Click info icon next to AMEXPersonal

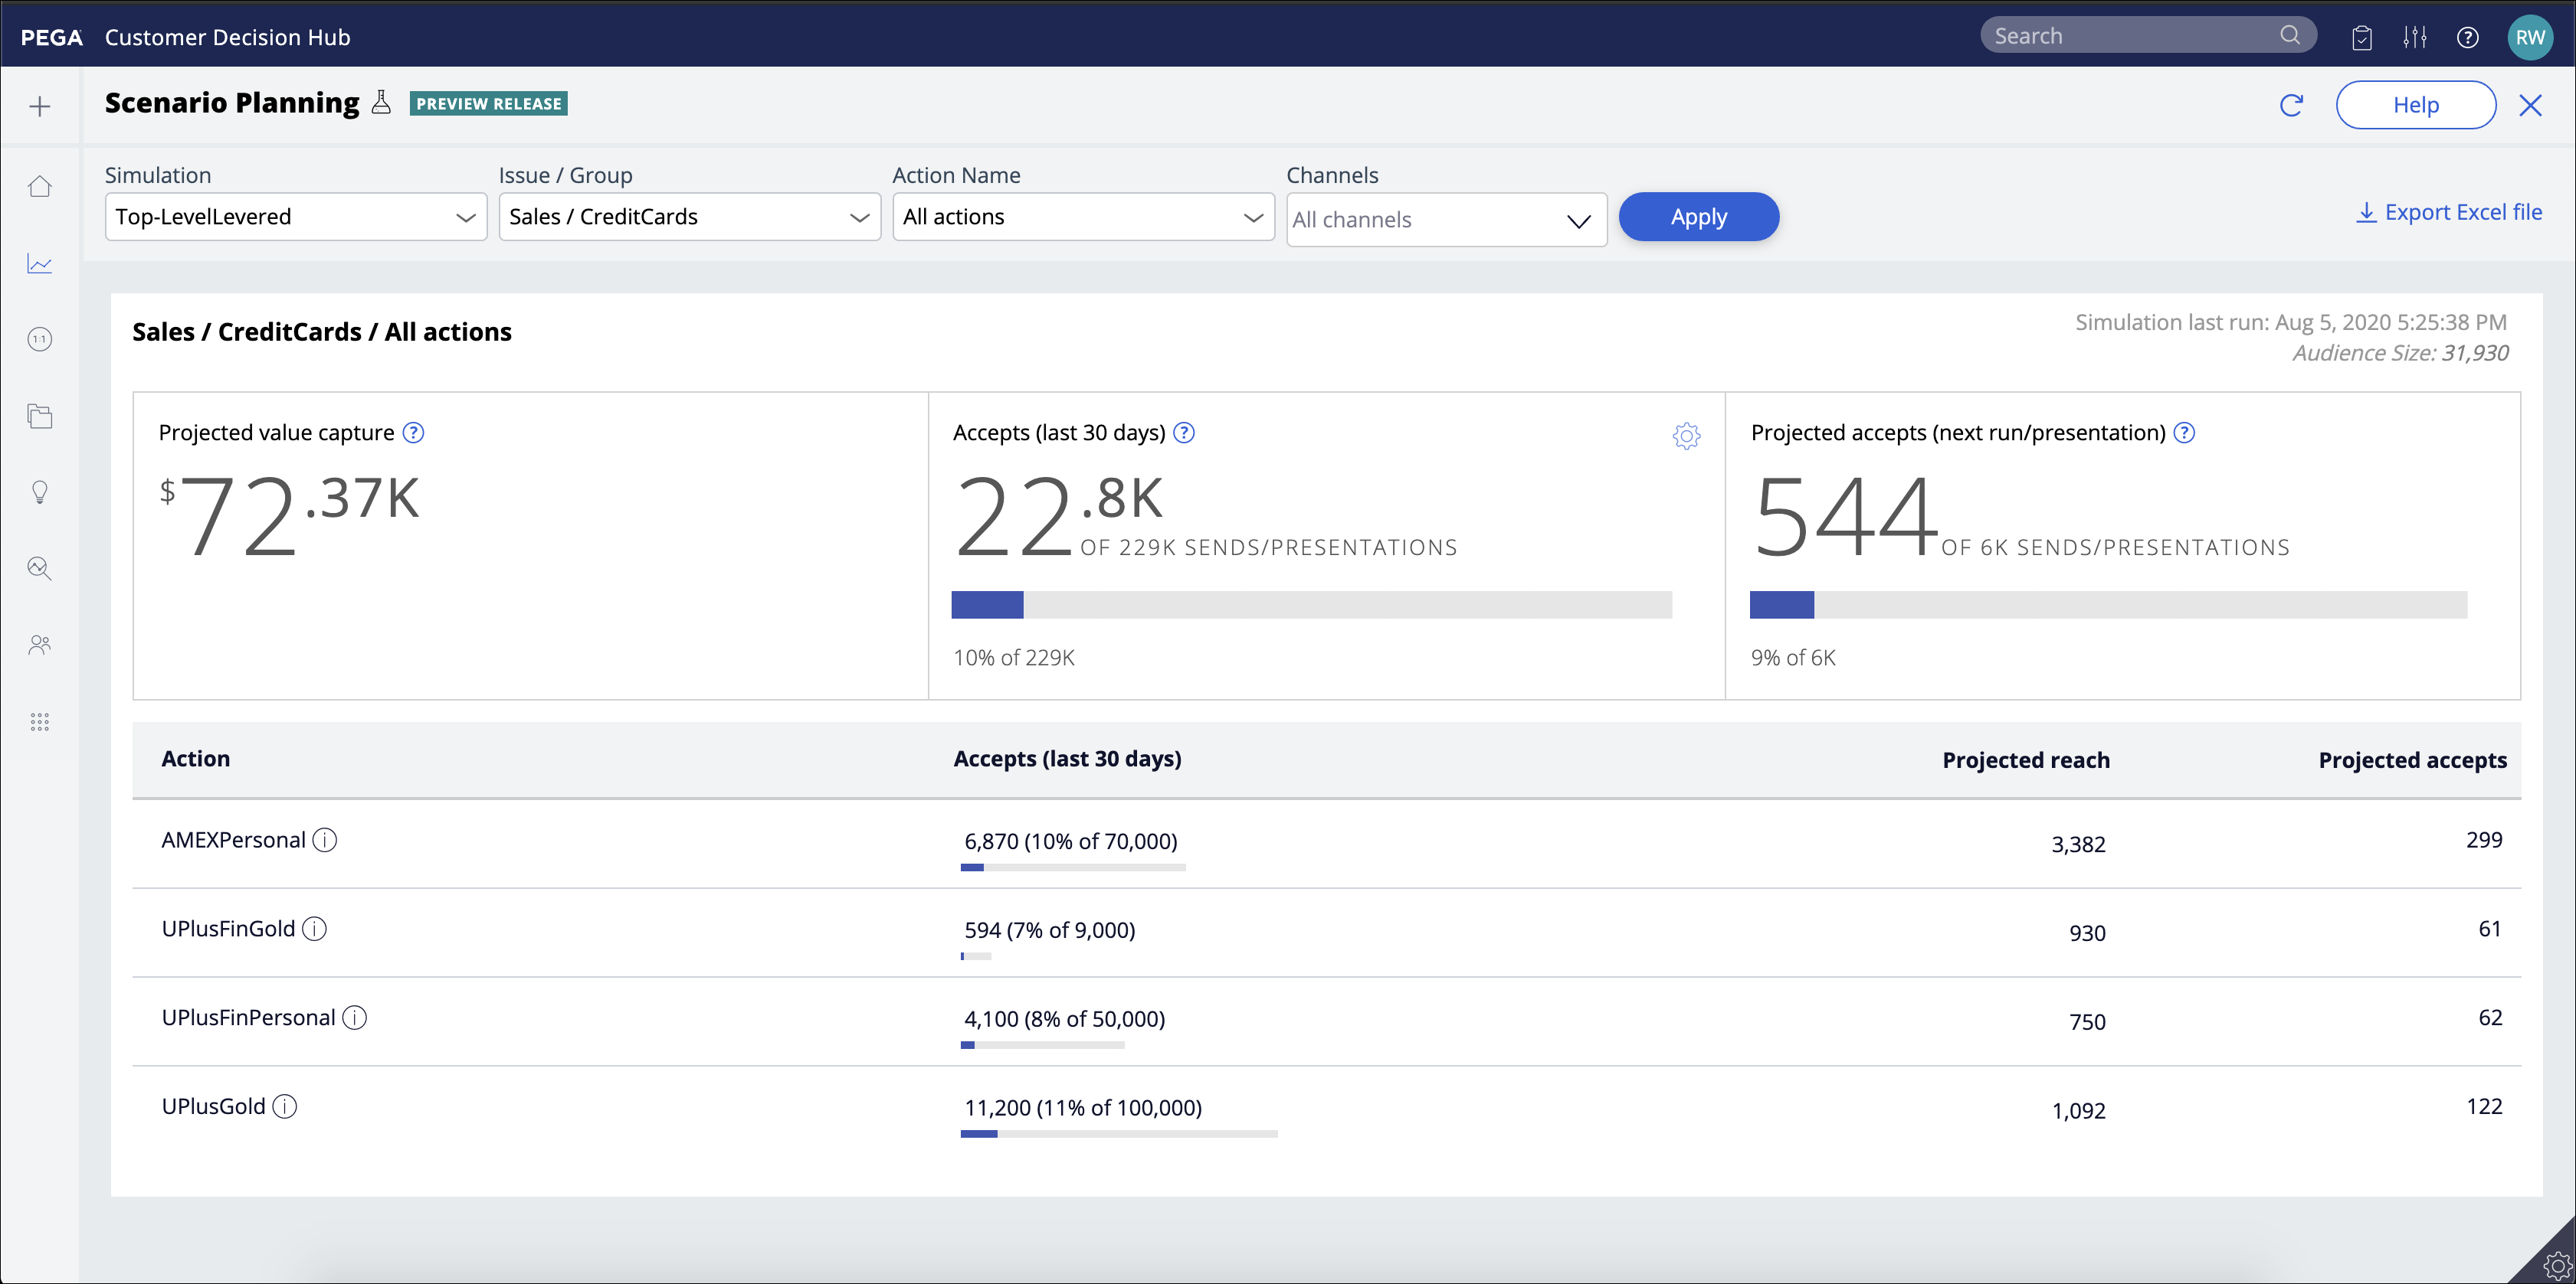click(324, 841)
